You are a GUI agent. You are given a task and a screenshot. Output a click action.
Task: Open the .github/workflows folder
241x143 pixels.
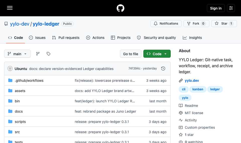click(29, 81)
